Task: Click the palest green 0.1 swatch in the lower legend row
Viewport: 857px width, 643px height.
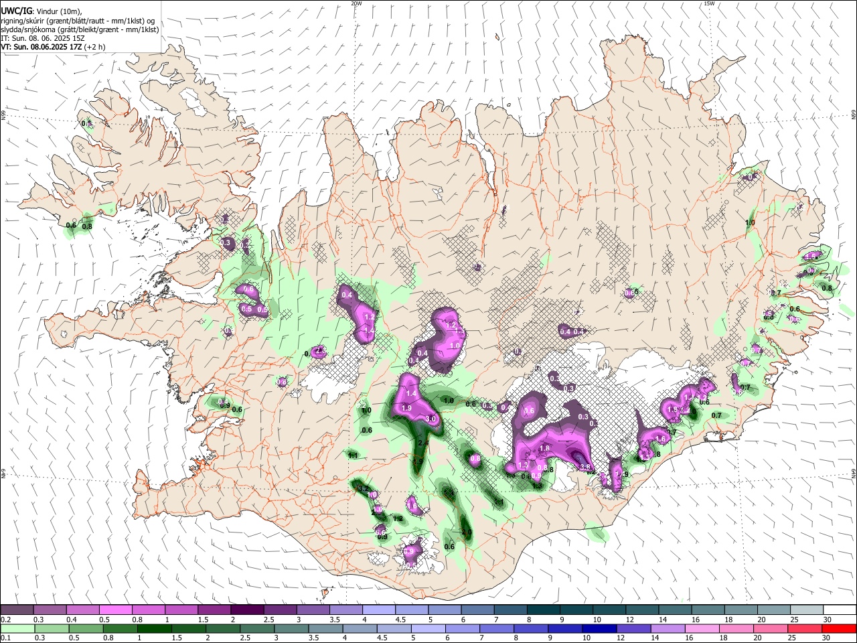Action: [17, 628]
